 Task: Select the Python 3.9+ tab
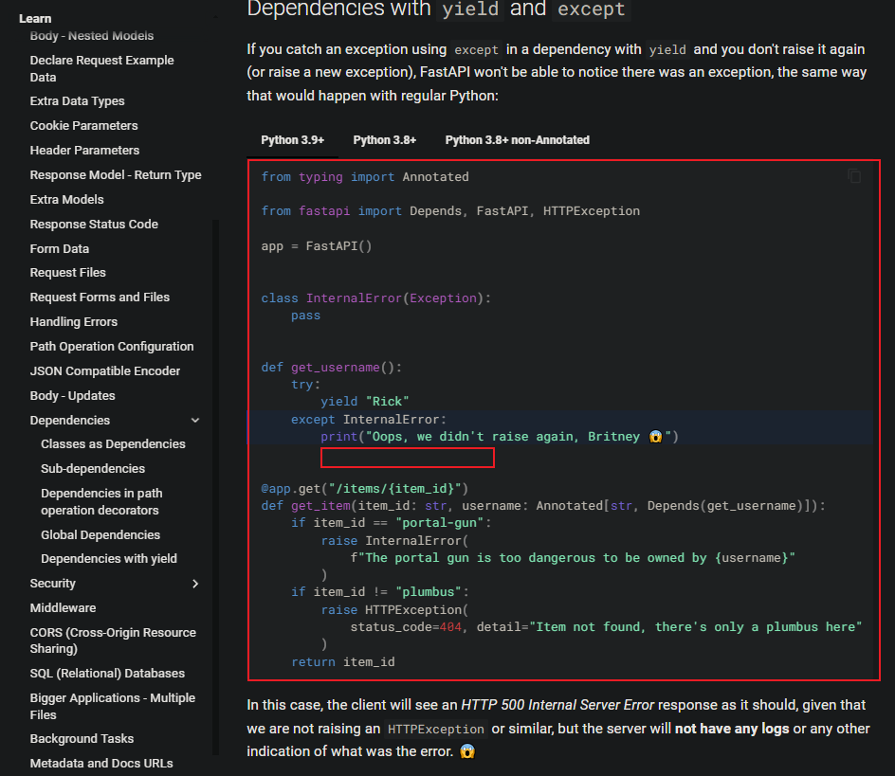coord(292,140)
